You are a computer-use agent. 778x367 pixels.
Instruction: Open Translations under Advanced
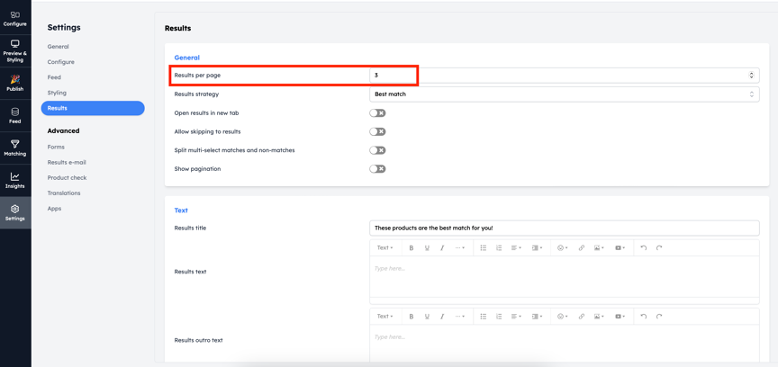pos(64,193)
